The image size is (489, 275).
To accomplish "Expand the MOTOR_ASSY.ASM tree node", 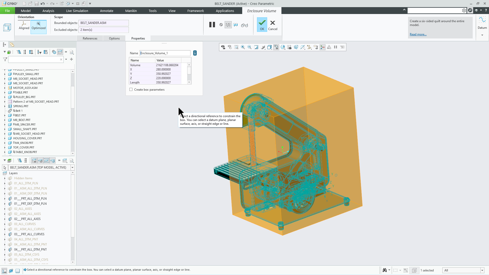I will tap(4, 88).
